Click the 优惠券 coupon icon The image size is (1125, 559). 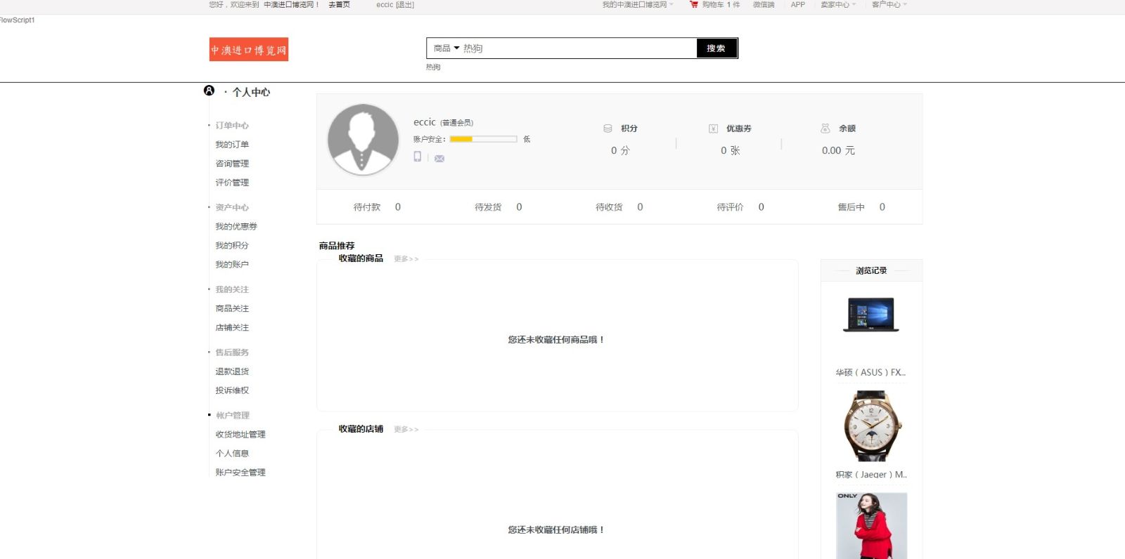click(713, 129)
